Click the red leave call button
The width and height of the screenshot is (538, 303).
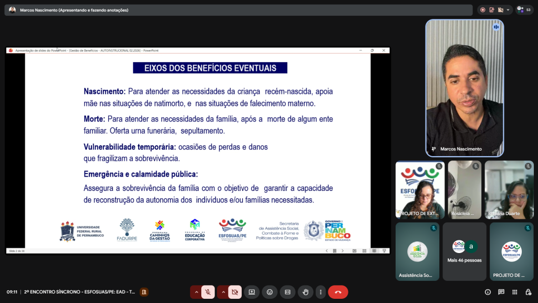tap(338, 292)
